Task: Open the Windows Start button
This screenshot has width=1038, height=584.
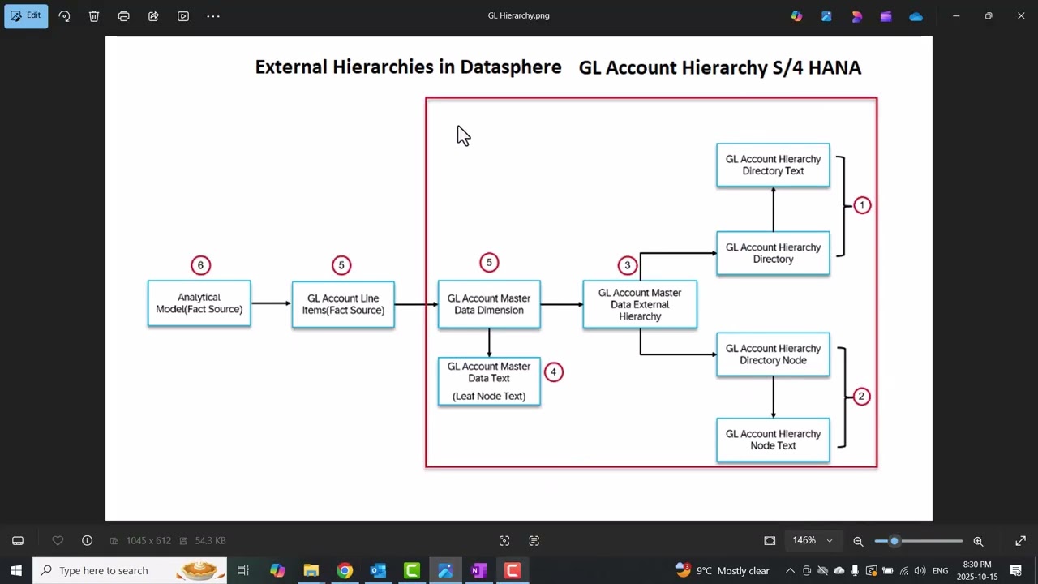Action: tap(15, 570)
